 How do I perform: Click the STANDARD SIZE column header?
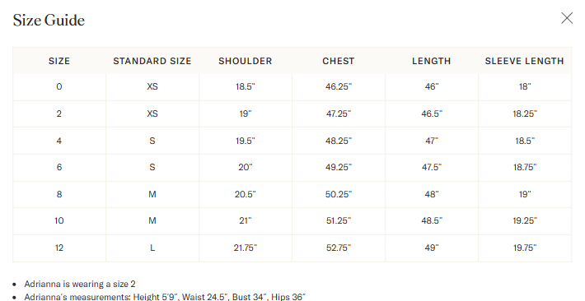(152, 61)
